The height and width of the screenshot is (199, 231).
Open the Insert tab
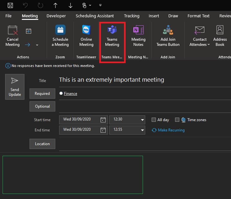[x=154, y=16]
